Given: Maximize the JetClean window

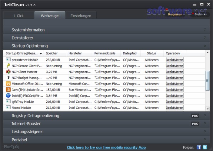Looking at the screenshot, I should pos(202,4).
